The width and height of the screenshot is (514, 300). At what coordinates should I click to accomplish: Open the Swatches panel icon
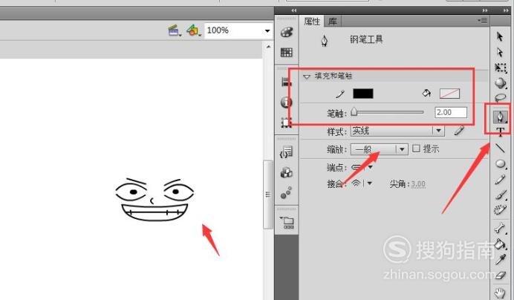tap(287, 52)
